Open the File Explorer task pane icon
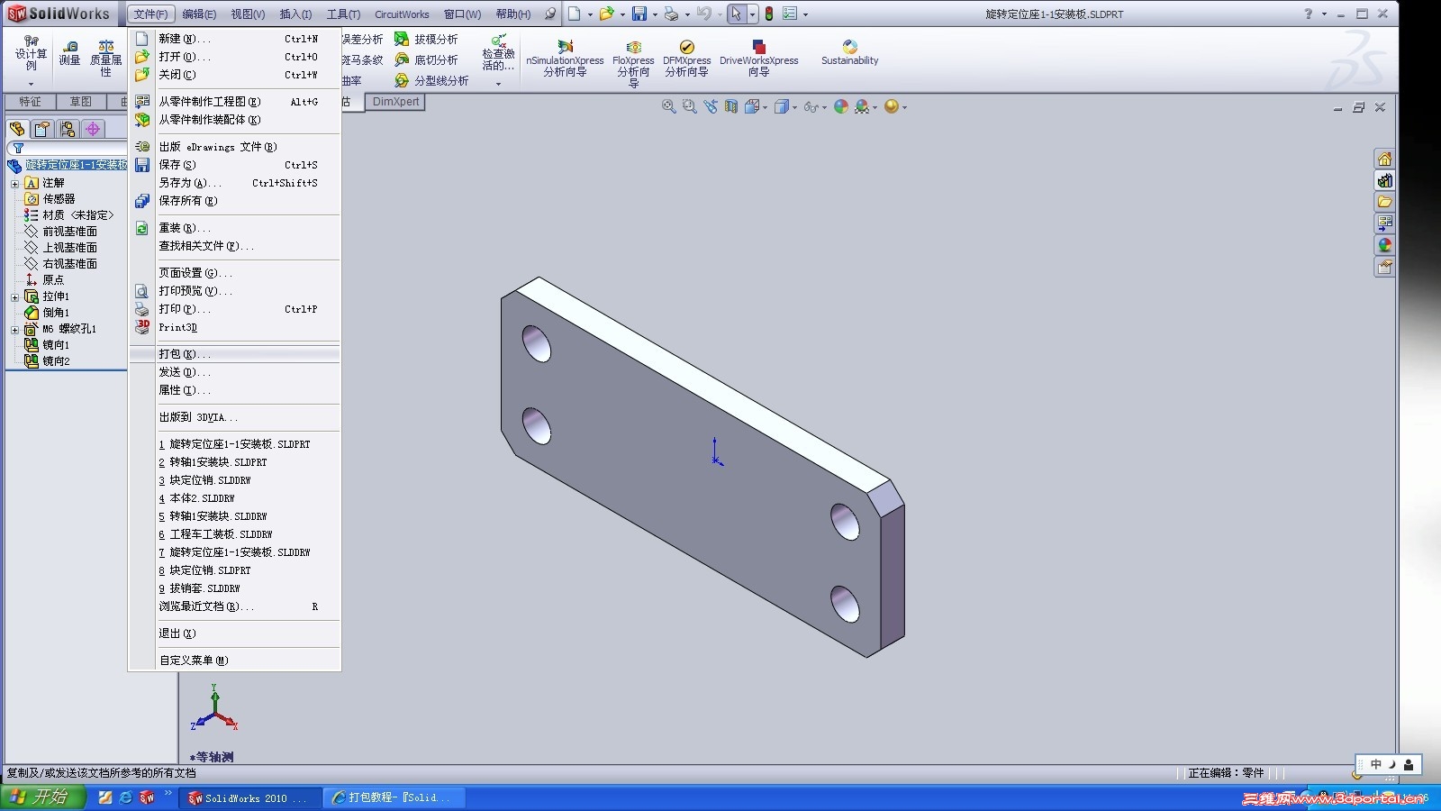This screenshot has width=1441, height=811. (1384, 202)
